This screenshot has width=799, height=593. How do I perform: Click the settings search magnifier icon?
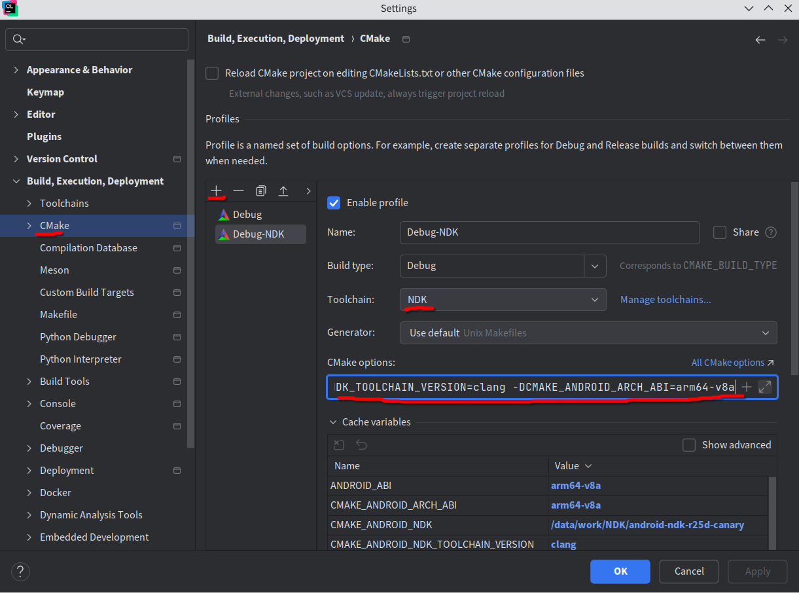tap(19, 39)
